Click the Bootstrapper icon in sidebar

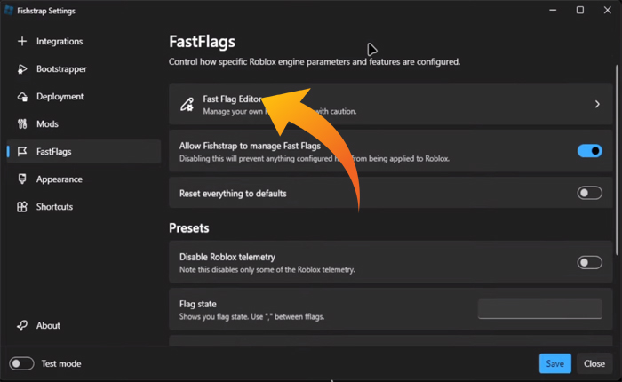21,69
